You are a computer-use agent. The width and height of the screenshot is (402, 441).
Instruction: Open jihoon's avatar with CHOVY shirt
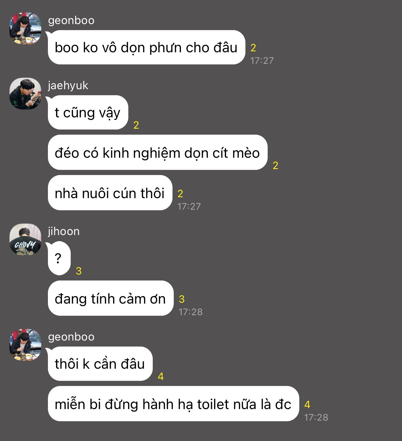(25, 239)
